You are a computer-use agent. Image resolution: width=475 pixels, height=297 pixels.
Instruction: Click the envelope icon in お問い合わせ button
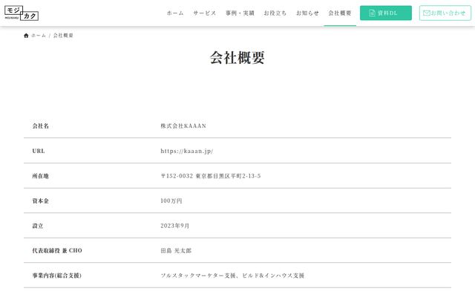427,13
